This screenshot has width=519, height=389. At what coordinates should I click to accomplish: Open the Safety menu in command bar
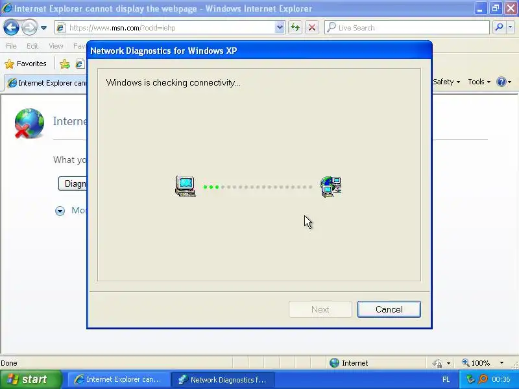(446, 82)
